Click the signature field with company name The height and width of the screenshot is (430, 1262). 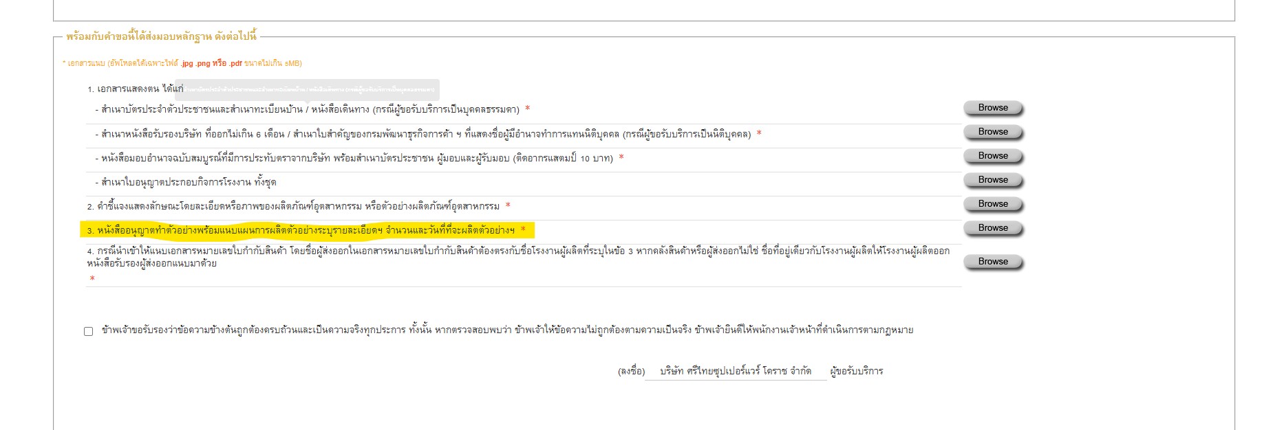(x=735, y=372)
